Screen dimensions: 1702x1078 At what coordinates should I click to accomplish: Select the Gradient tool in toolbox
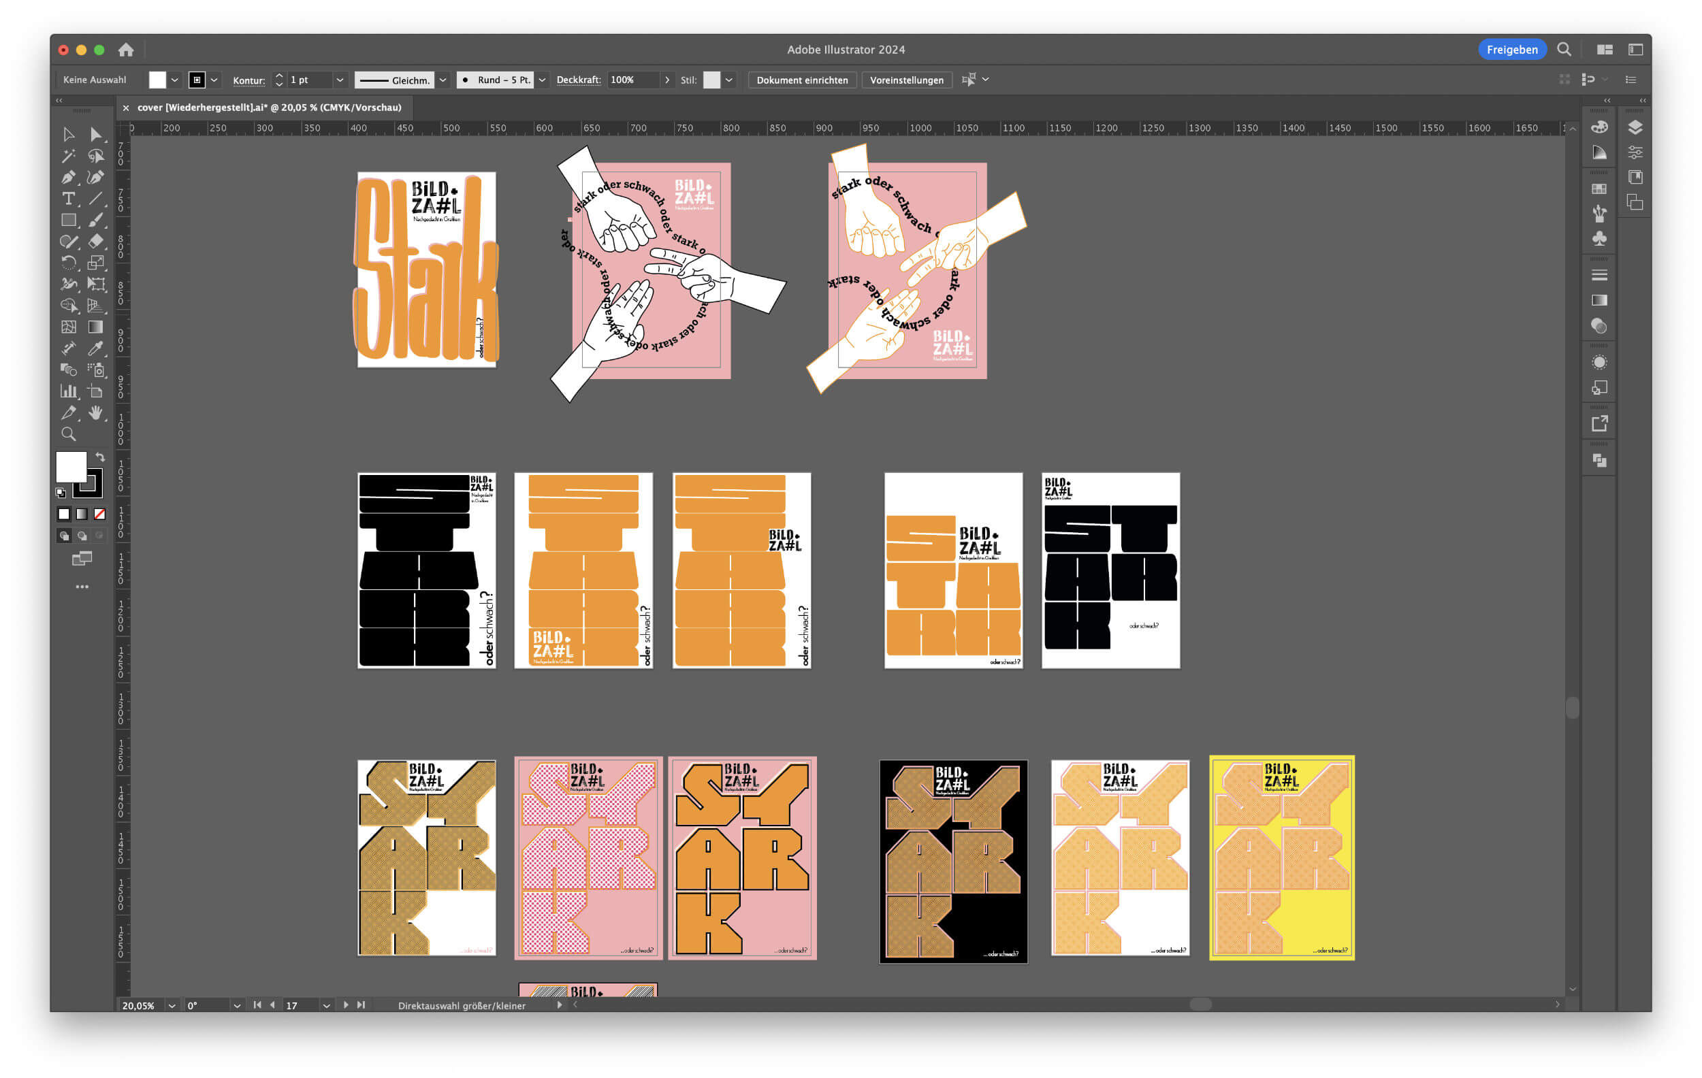(95, 327)
